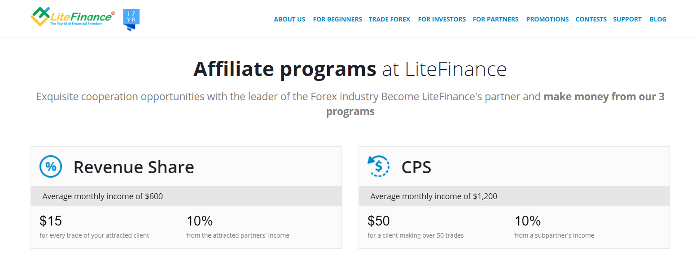Open the FOR INVESTORS section

point(442,19)
